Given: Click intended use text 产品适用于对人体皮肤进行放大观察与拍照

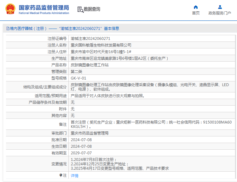Looking at the screenshot, I should pyautogui.click(x=107, y=96).
